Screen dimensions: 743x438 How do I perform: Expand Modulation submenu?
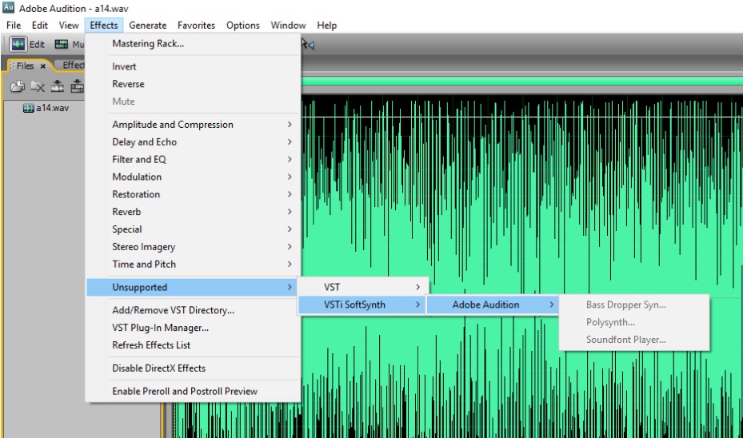tap(193, 177)
